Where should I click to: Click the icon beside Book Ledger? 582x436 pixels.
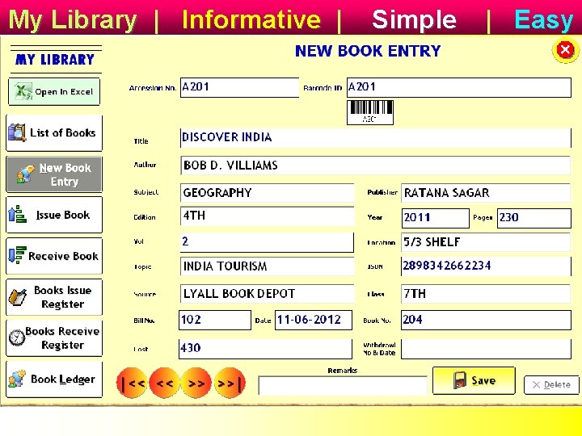click(x=17, y=379)
